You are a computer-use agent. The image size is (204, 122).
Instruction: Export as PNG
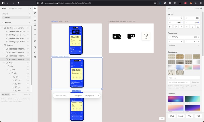coord(198,116)
